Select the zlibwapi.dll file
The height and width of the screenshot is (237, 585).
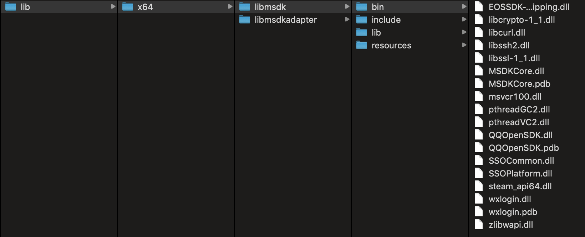click(510, 225)
